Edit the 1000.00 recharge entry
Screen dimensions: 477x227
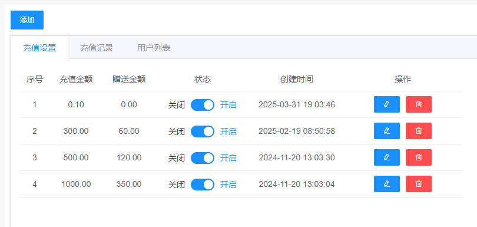(x=387, y=184)
